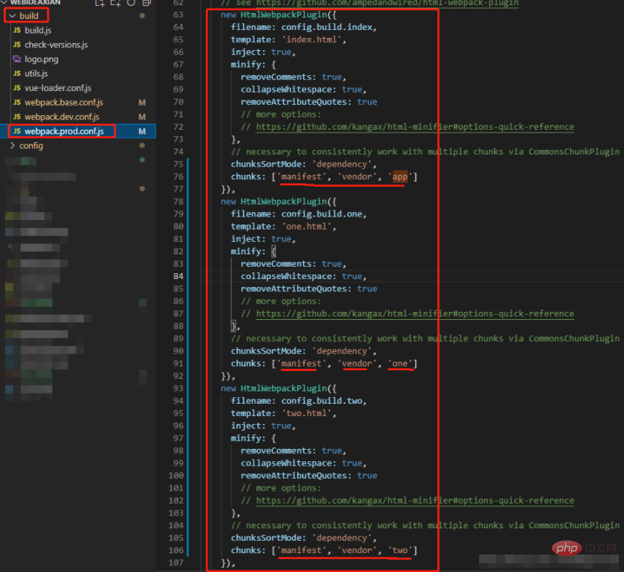Click HtmlWebpackPlugin on line 78
This screenshot has width=624, height=572.
(284, 202)
